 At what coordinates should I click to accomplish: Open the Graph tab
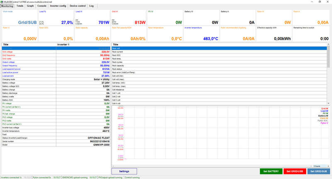tap(30, 6)
